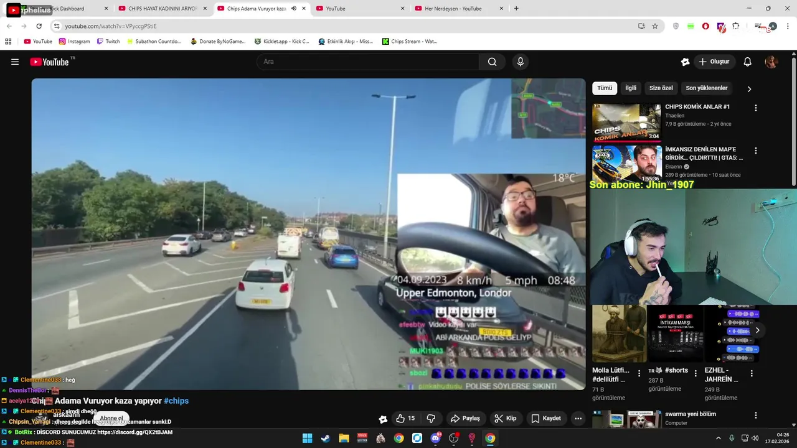Bookmark this page with the star

pyautogui.click(x=655, y=26)
